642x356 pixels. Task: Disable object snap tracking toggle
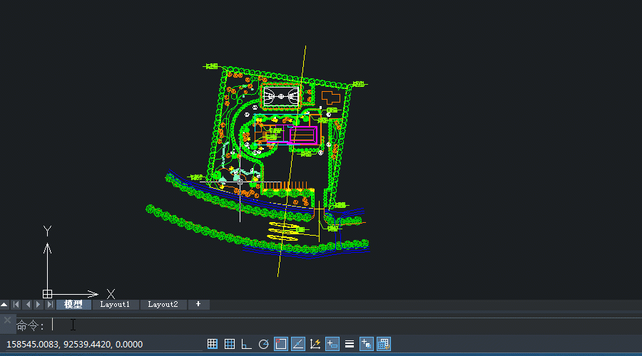(x=298, y=344)
